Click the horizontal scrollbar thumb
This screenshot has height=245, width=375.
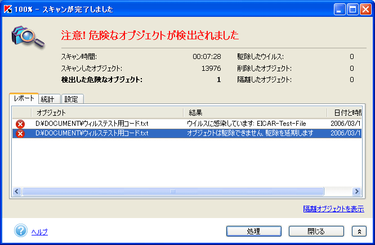[173, 191]
